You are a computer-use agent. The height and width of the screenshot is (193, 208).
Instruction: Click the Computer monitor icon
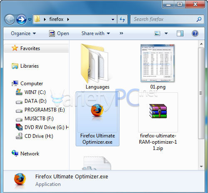coord(15,83)
